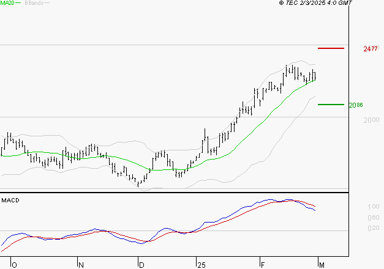Click the M month label on the time axis

(322, 265)
